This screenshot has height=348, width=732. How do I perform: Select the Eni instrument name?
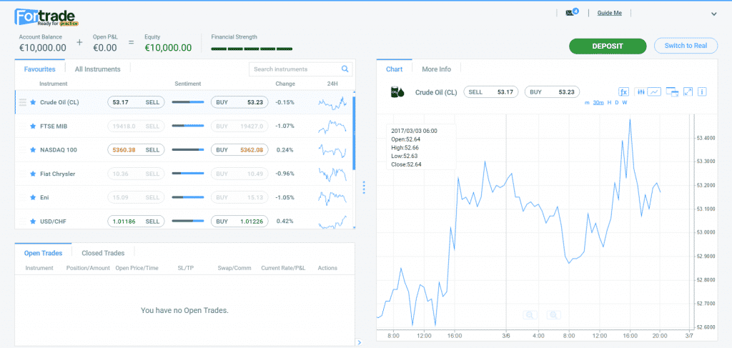(x=44, y=197)
